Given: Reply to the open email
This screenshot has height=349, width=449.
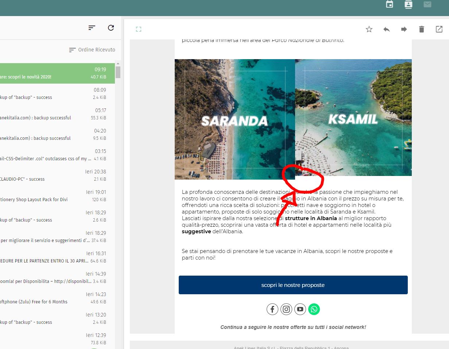Looking at the screenshot, I should 387,29.
